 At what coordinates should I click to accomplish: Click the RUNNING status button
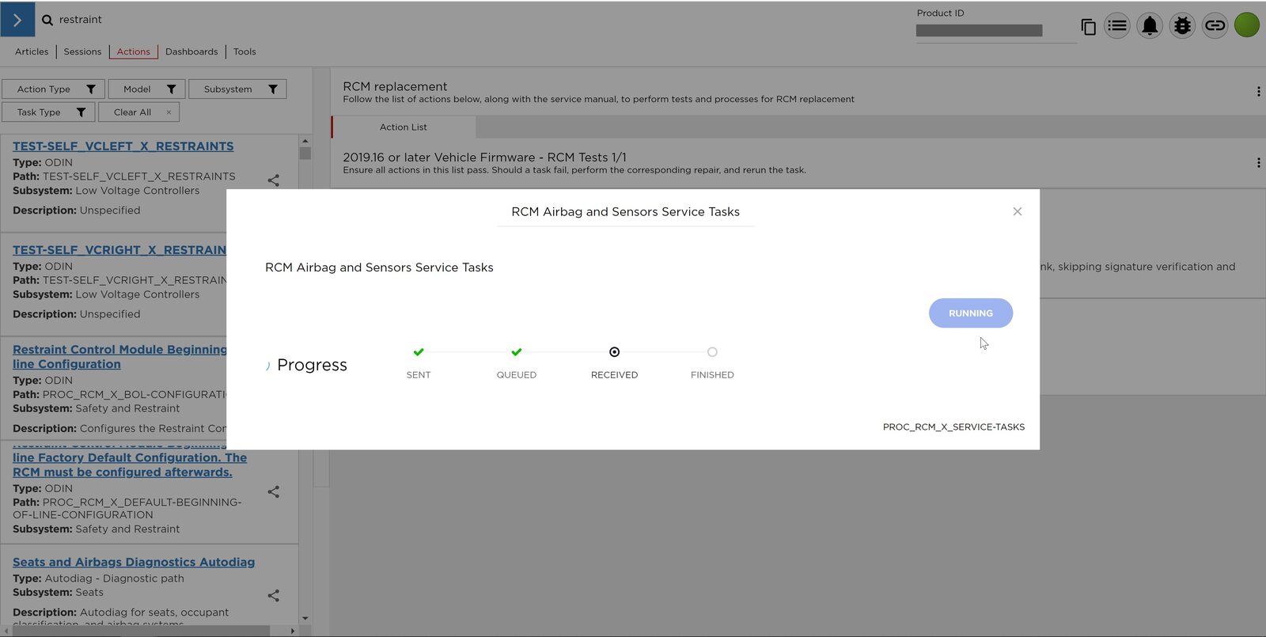coord(970,313)
